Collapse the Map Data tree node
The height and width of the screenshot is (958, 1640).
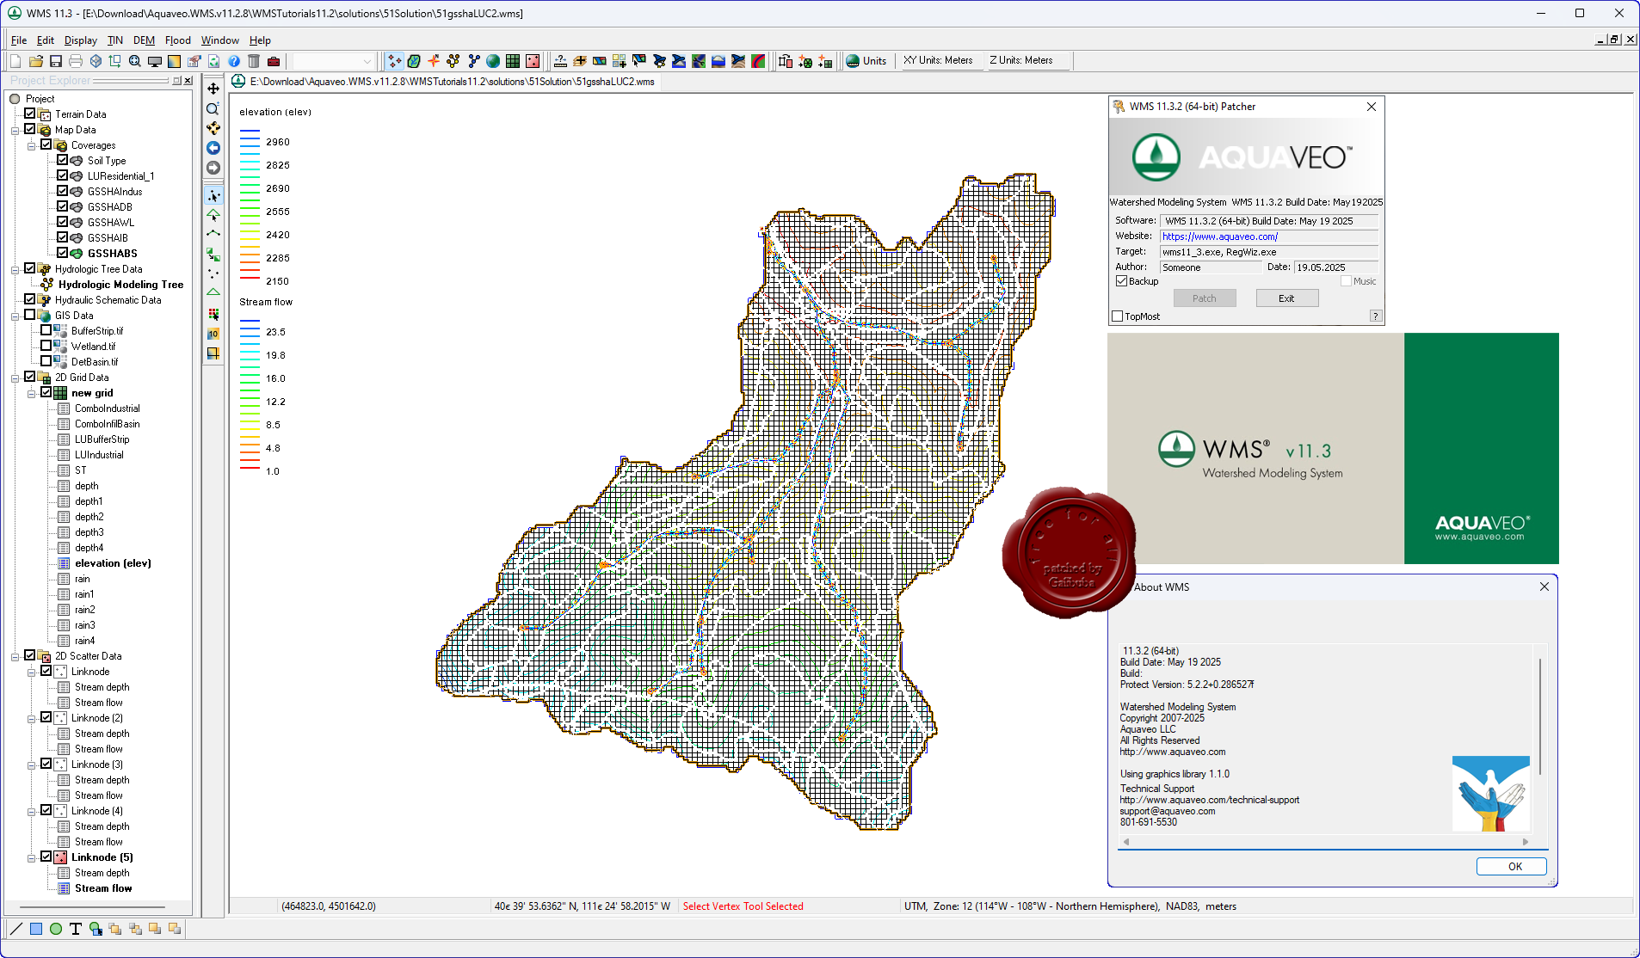(15, 131)
